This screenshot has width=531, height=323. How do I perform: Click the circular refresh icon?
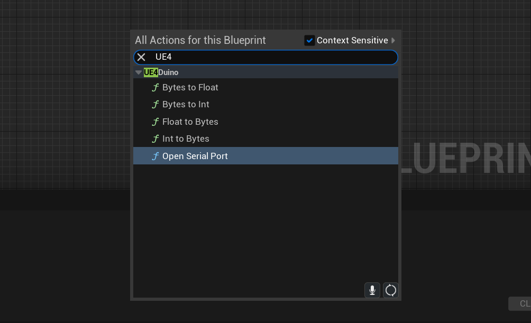click(x=390, y=290)
